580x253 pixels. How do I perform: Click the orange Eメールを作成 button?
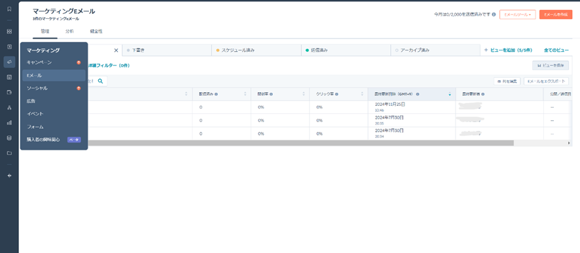click(556, 14)
